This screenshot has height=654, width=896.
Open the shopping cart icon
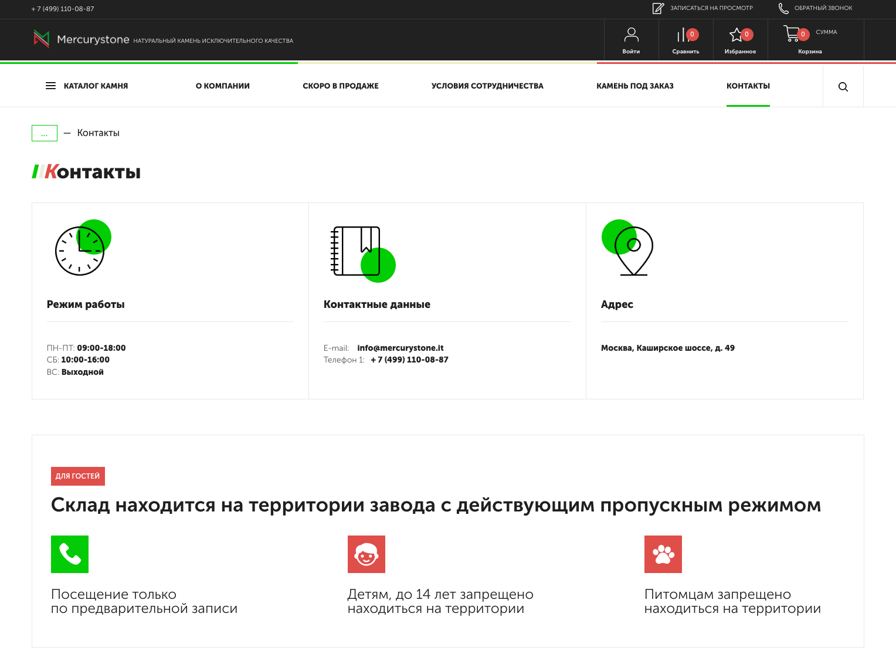coord(792,34)
